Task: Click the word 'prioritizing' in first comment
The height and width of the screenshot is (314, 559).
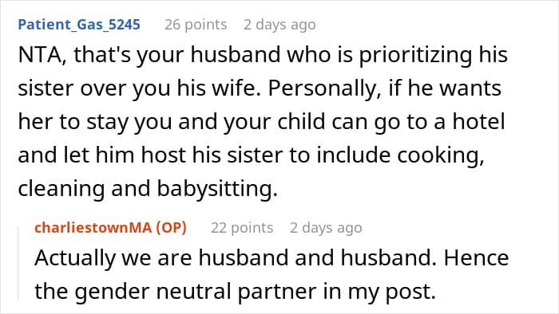Action: point(415,56)
